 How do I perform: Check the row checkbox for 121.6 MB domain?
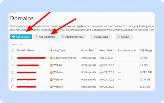pyautogui.click(x=13, y=80)
